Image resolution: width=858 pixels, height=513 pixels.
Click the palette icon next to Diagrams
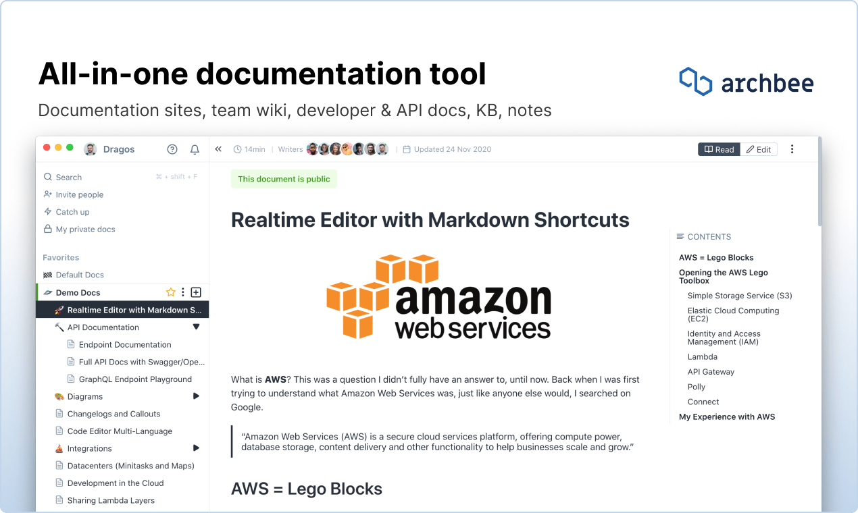point(59,397)
